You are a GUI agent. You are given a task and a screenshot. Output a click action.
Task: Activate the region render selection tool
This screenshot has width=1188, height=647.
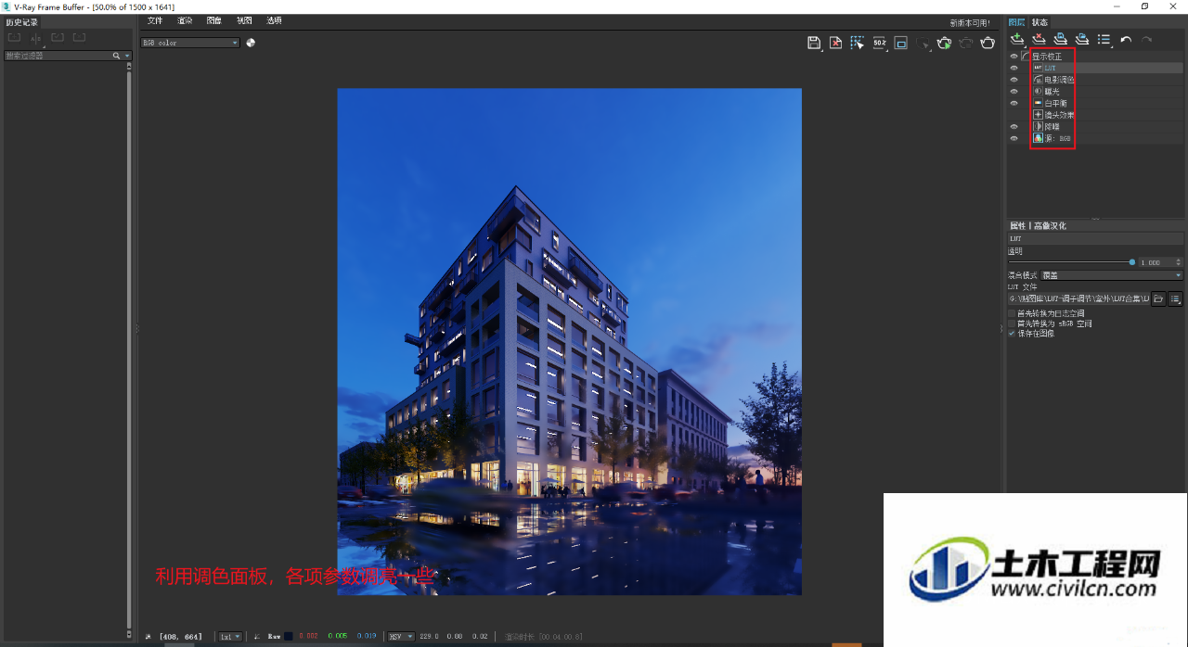click(x=858, y=43)
